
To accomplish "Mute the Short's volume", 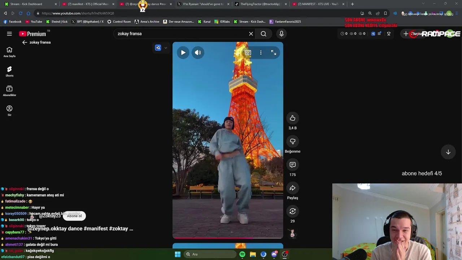I will 198,52.
